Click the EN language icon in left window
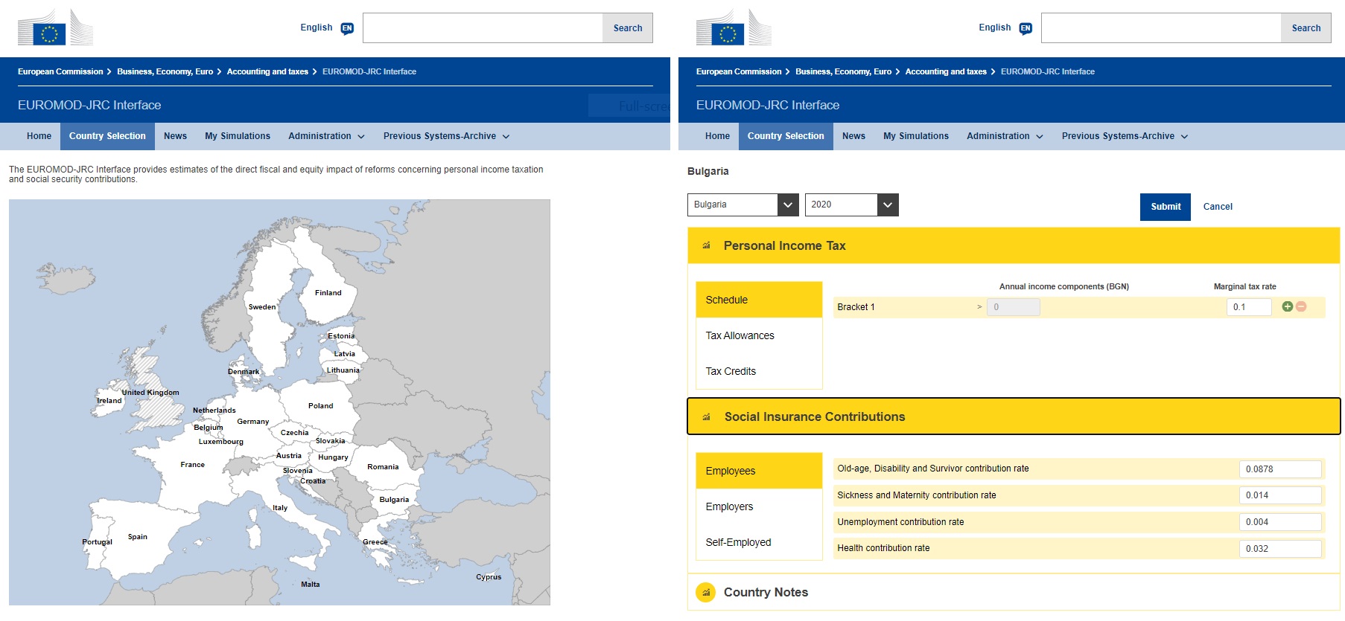 coord(347,28)
